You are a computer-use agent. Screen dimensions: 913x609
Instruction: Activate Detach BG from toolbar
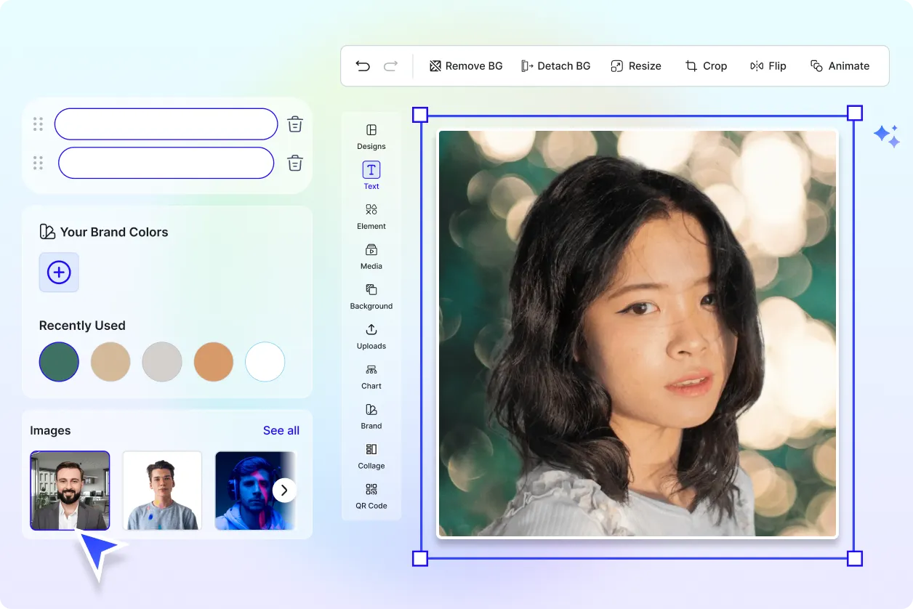pos(556,65)
